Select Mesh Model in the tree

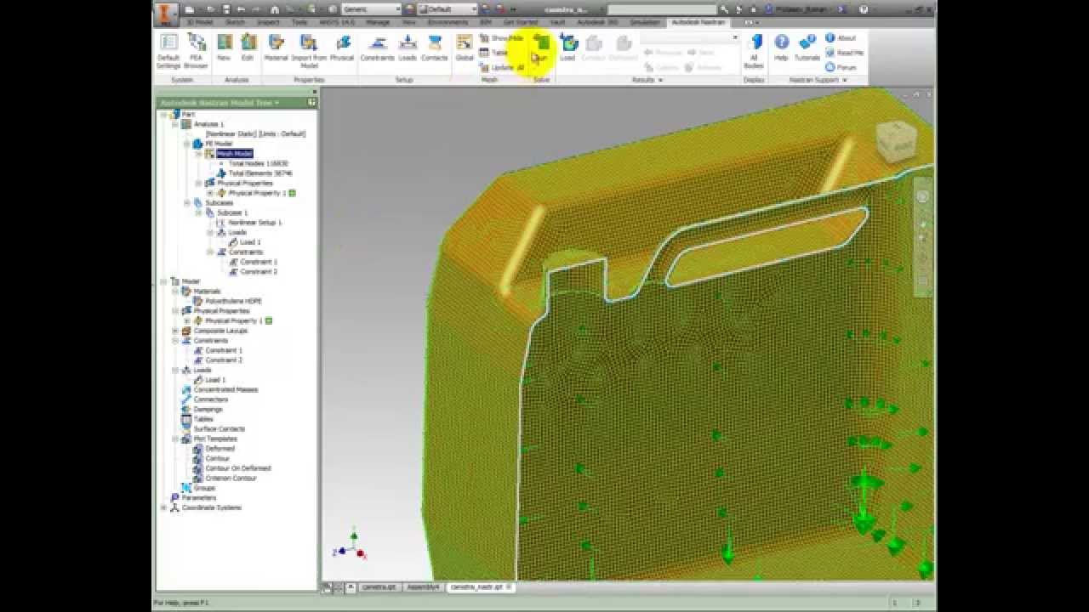pos(235,154)
